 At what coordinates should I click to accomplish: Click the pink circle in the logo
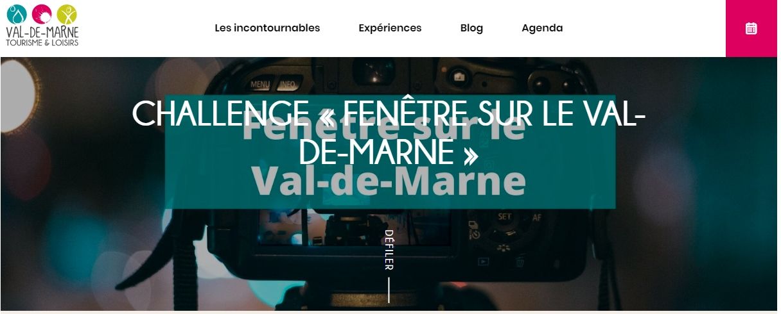tap(42, 13)
